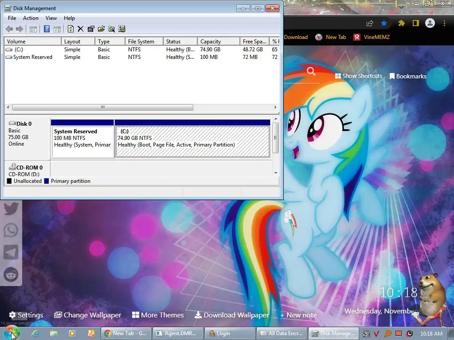The height and width of the screenshot is (340, 454).
Task: Click the blue Primary partition legend swatch
Action: [46, 181]
